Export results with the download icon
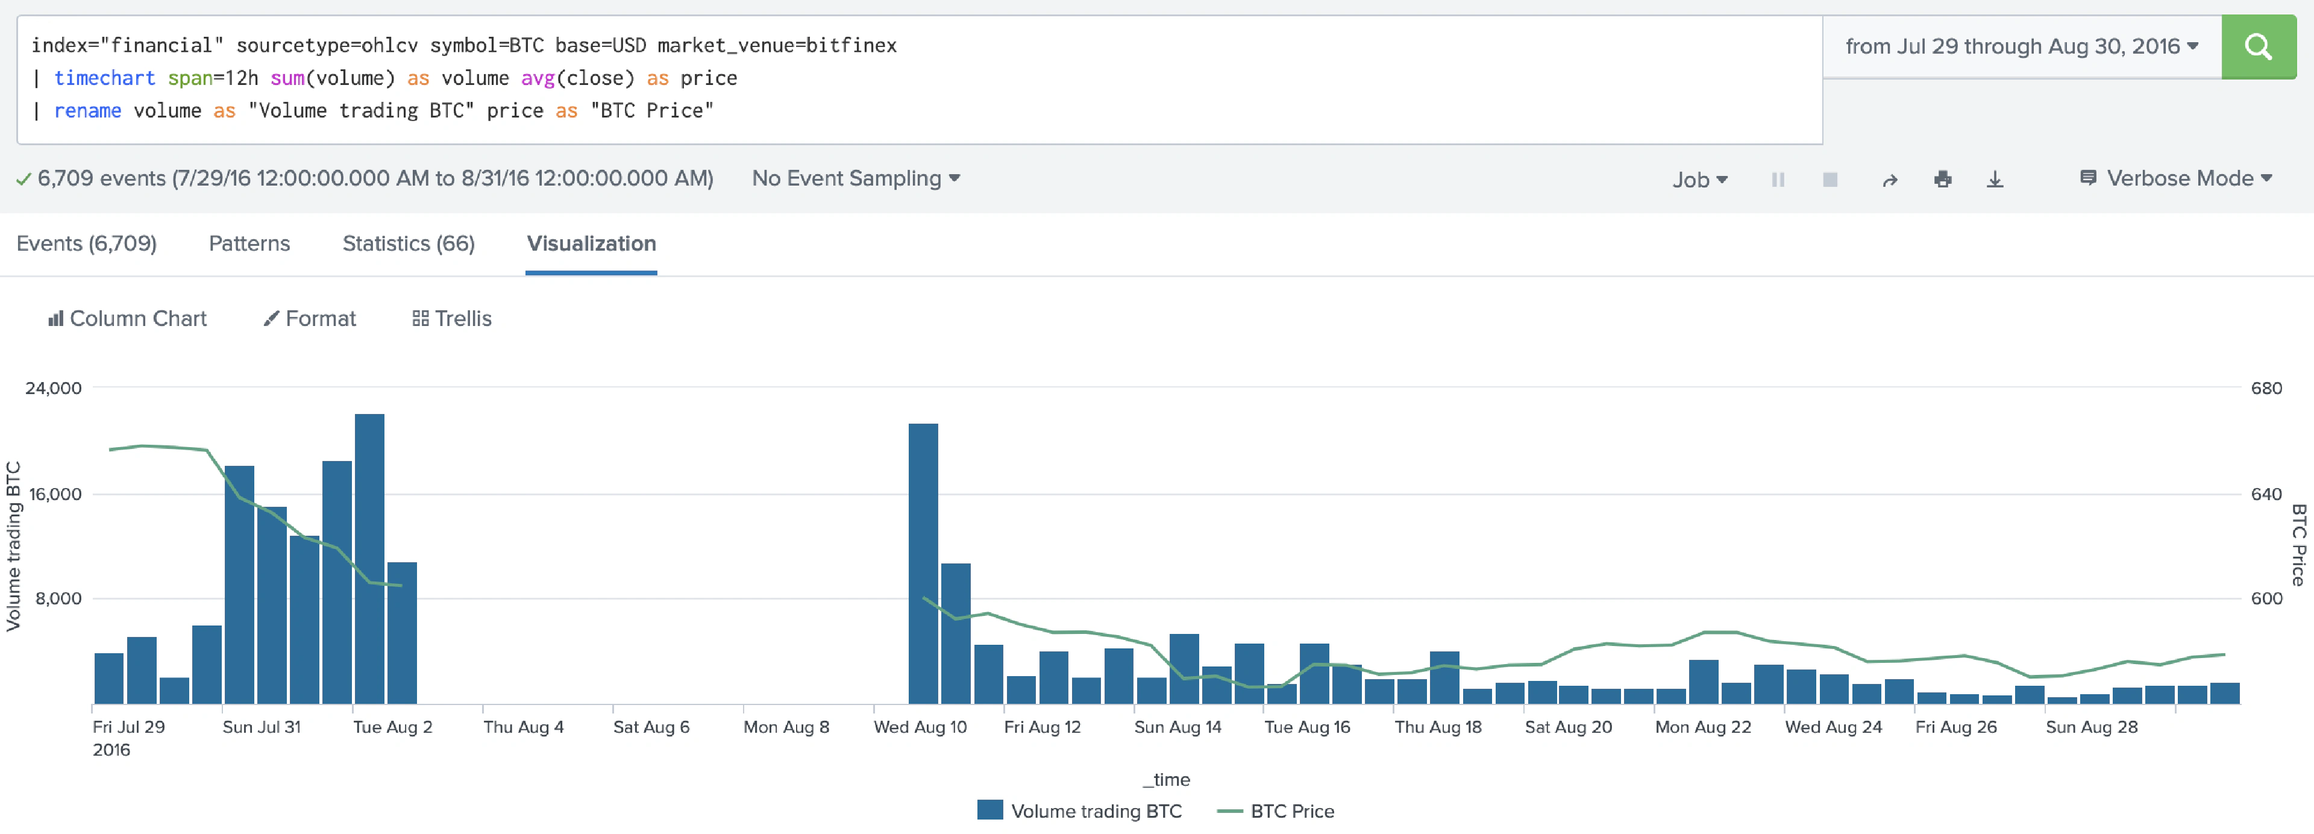 [1994, 180]
